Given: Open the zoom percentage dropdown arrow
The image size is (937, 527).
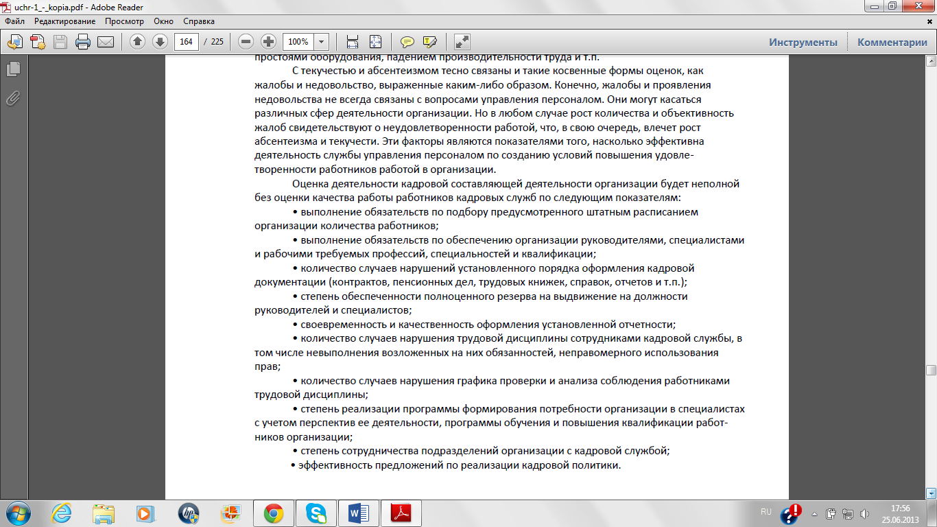Looking at the screenshot, I should click(321, 42).
